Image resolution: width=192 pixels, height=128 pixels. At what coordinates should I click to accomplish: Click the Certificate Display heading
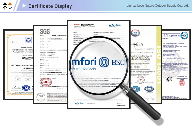click(50, 6)
